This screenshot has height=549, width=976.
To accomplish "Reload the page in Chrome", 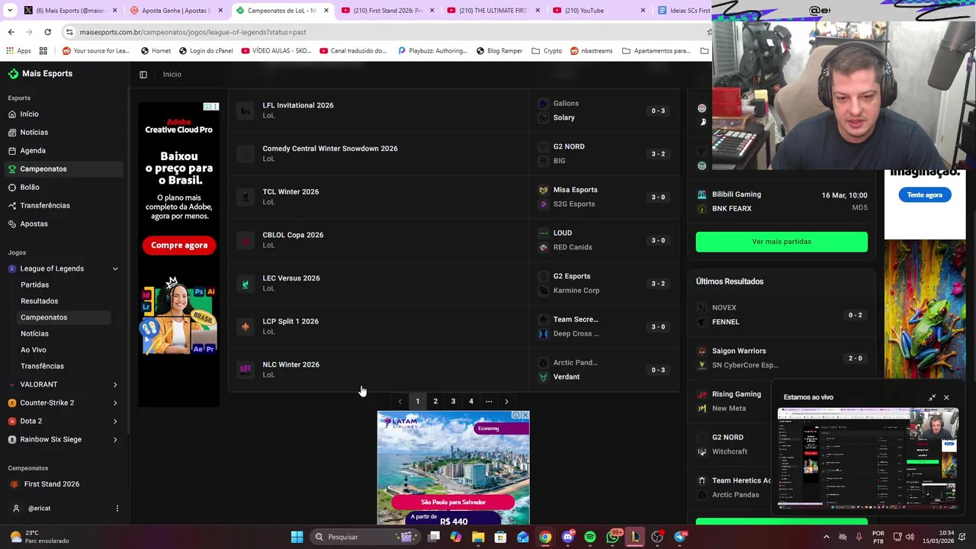I will pos(47,32).
